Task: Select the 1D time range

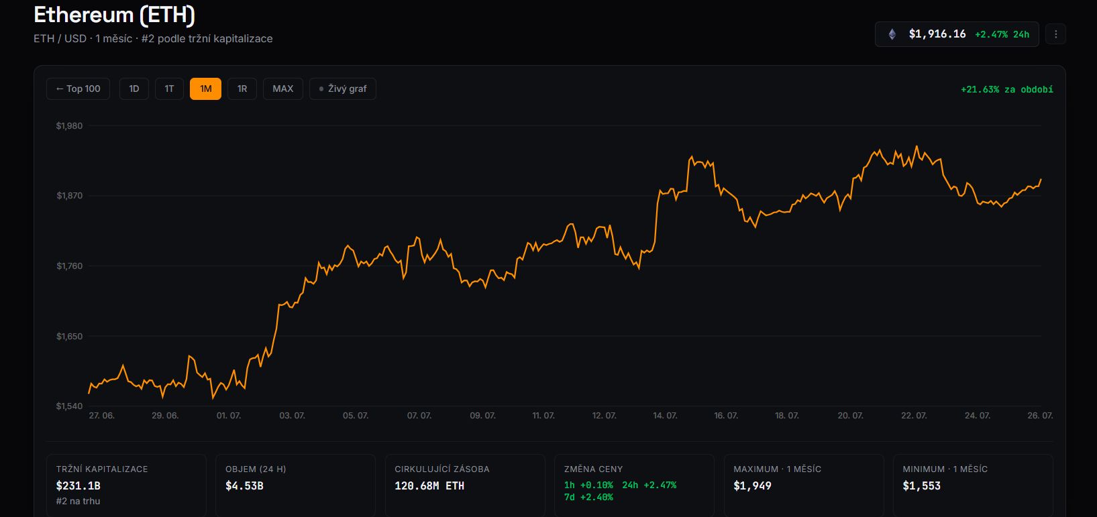Action: coord(134,89)
